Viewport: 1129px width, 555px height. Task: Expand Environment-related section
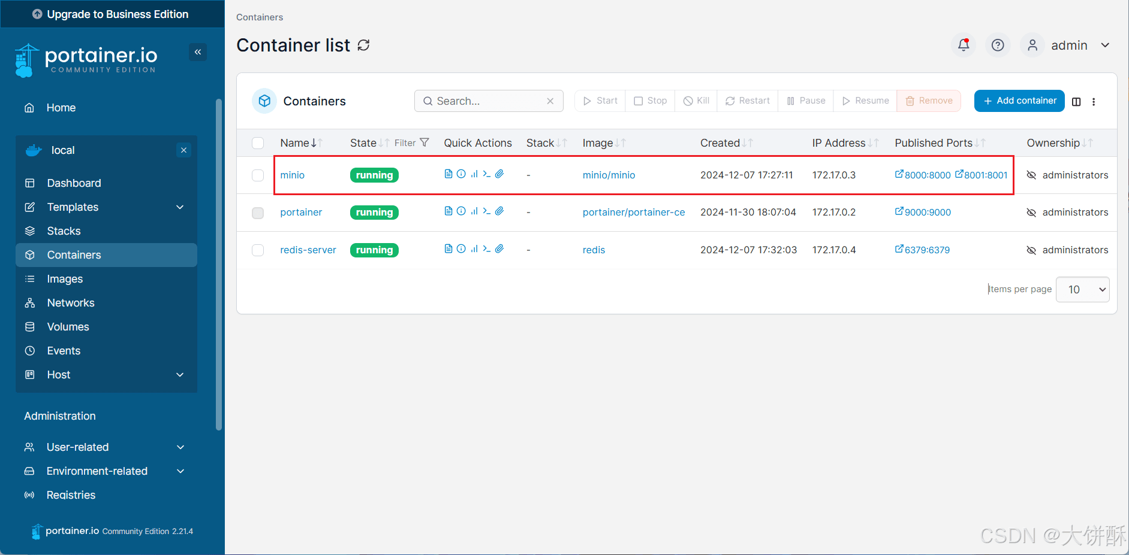click(180, 471)
